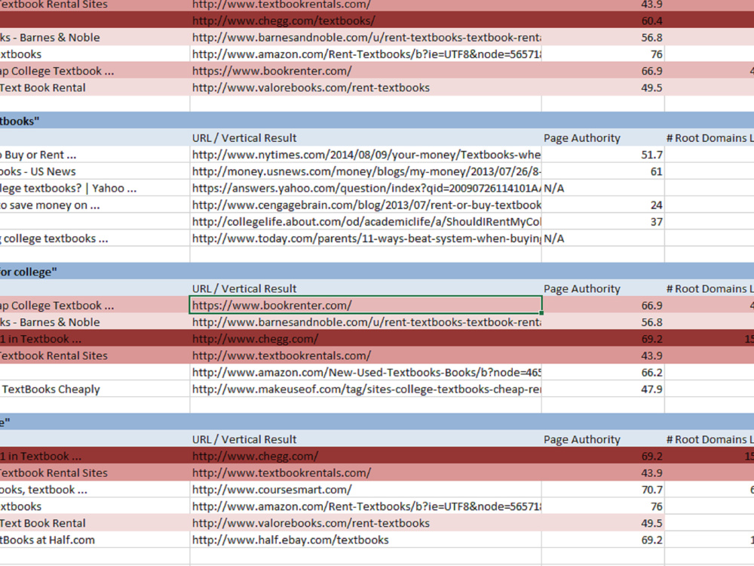Click the page authority value 37
Viewport: 754px width, 566px height.
click(657, 222)
